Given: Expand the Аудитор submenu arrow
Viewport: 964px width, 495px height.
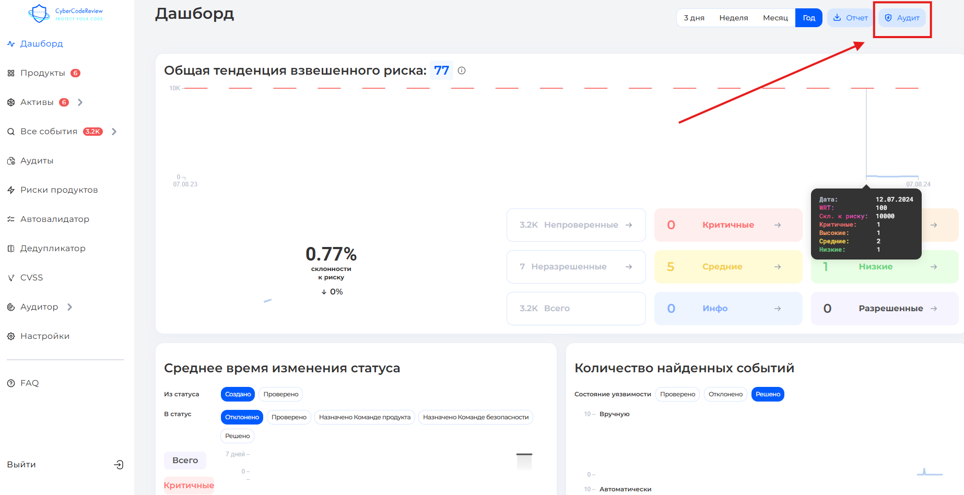Looking at the screenshot, I should [x=70, y=307].
